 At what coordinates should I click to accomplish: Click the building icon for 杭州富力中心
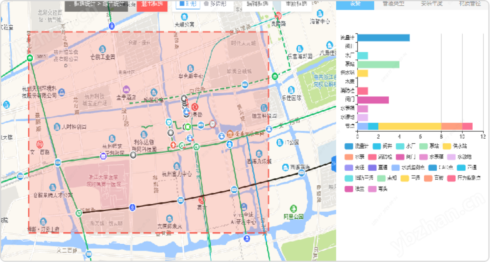(176, 166)
